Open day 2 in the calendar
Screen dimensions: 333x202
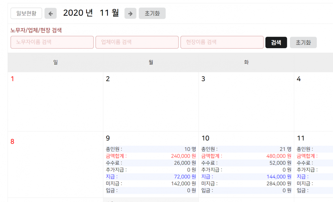pos(108,79)
